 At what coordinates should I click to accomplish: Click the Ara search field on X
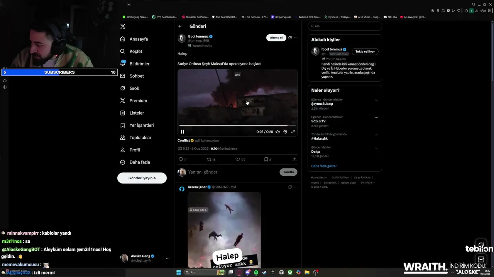(345, 26)
